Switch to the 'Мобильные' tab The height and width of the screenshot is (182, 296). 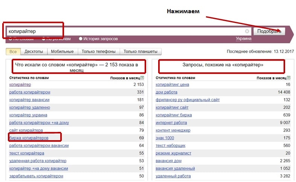(x=62, y=52)
